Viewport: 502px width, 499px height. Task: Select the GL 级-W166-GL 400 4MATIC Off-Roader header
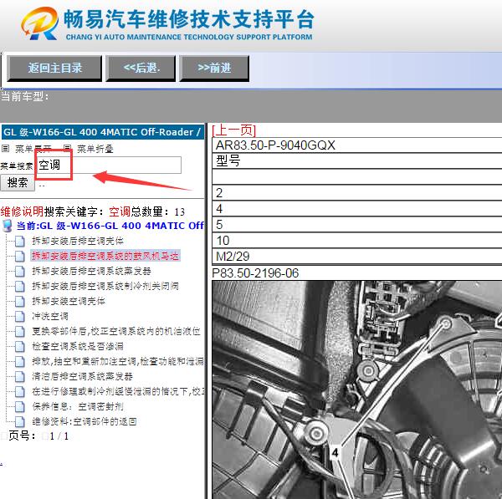pyautogui.click(x=103, y=132)
